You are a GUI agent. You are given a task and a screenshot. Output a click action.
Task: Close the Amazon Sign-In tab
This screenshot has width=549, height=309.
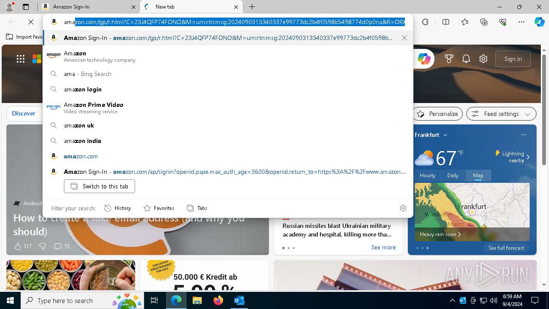tap(133, 7)
